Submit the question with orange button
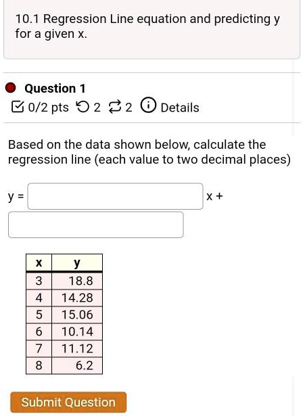This screenshot has width=303, height=416. tap(68, 402)
